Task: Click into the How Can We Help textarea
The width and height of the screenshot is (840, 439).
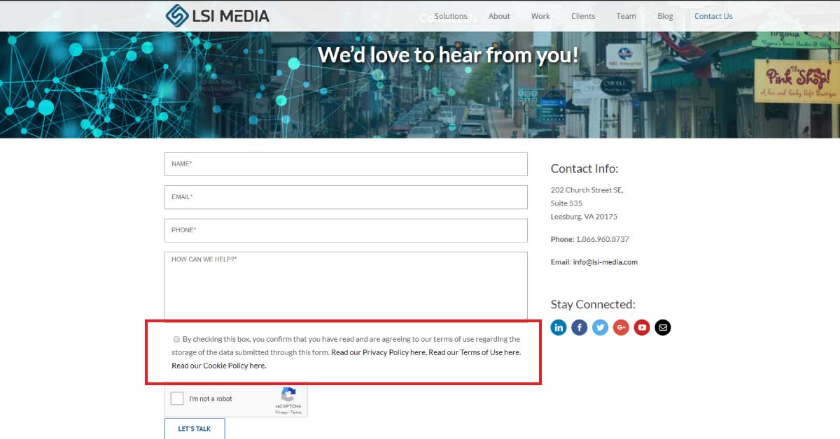Action: pyautogui.click(x=345, y=286)
